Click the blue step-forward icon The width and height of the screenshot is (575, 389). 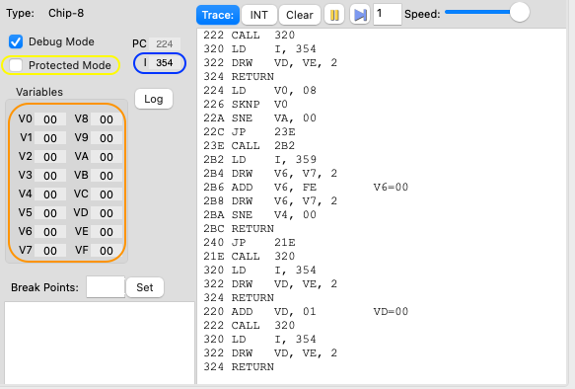pyautogui.click(x=360, y=15)
